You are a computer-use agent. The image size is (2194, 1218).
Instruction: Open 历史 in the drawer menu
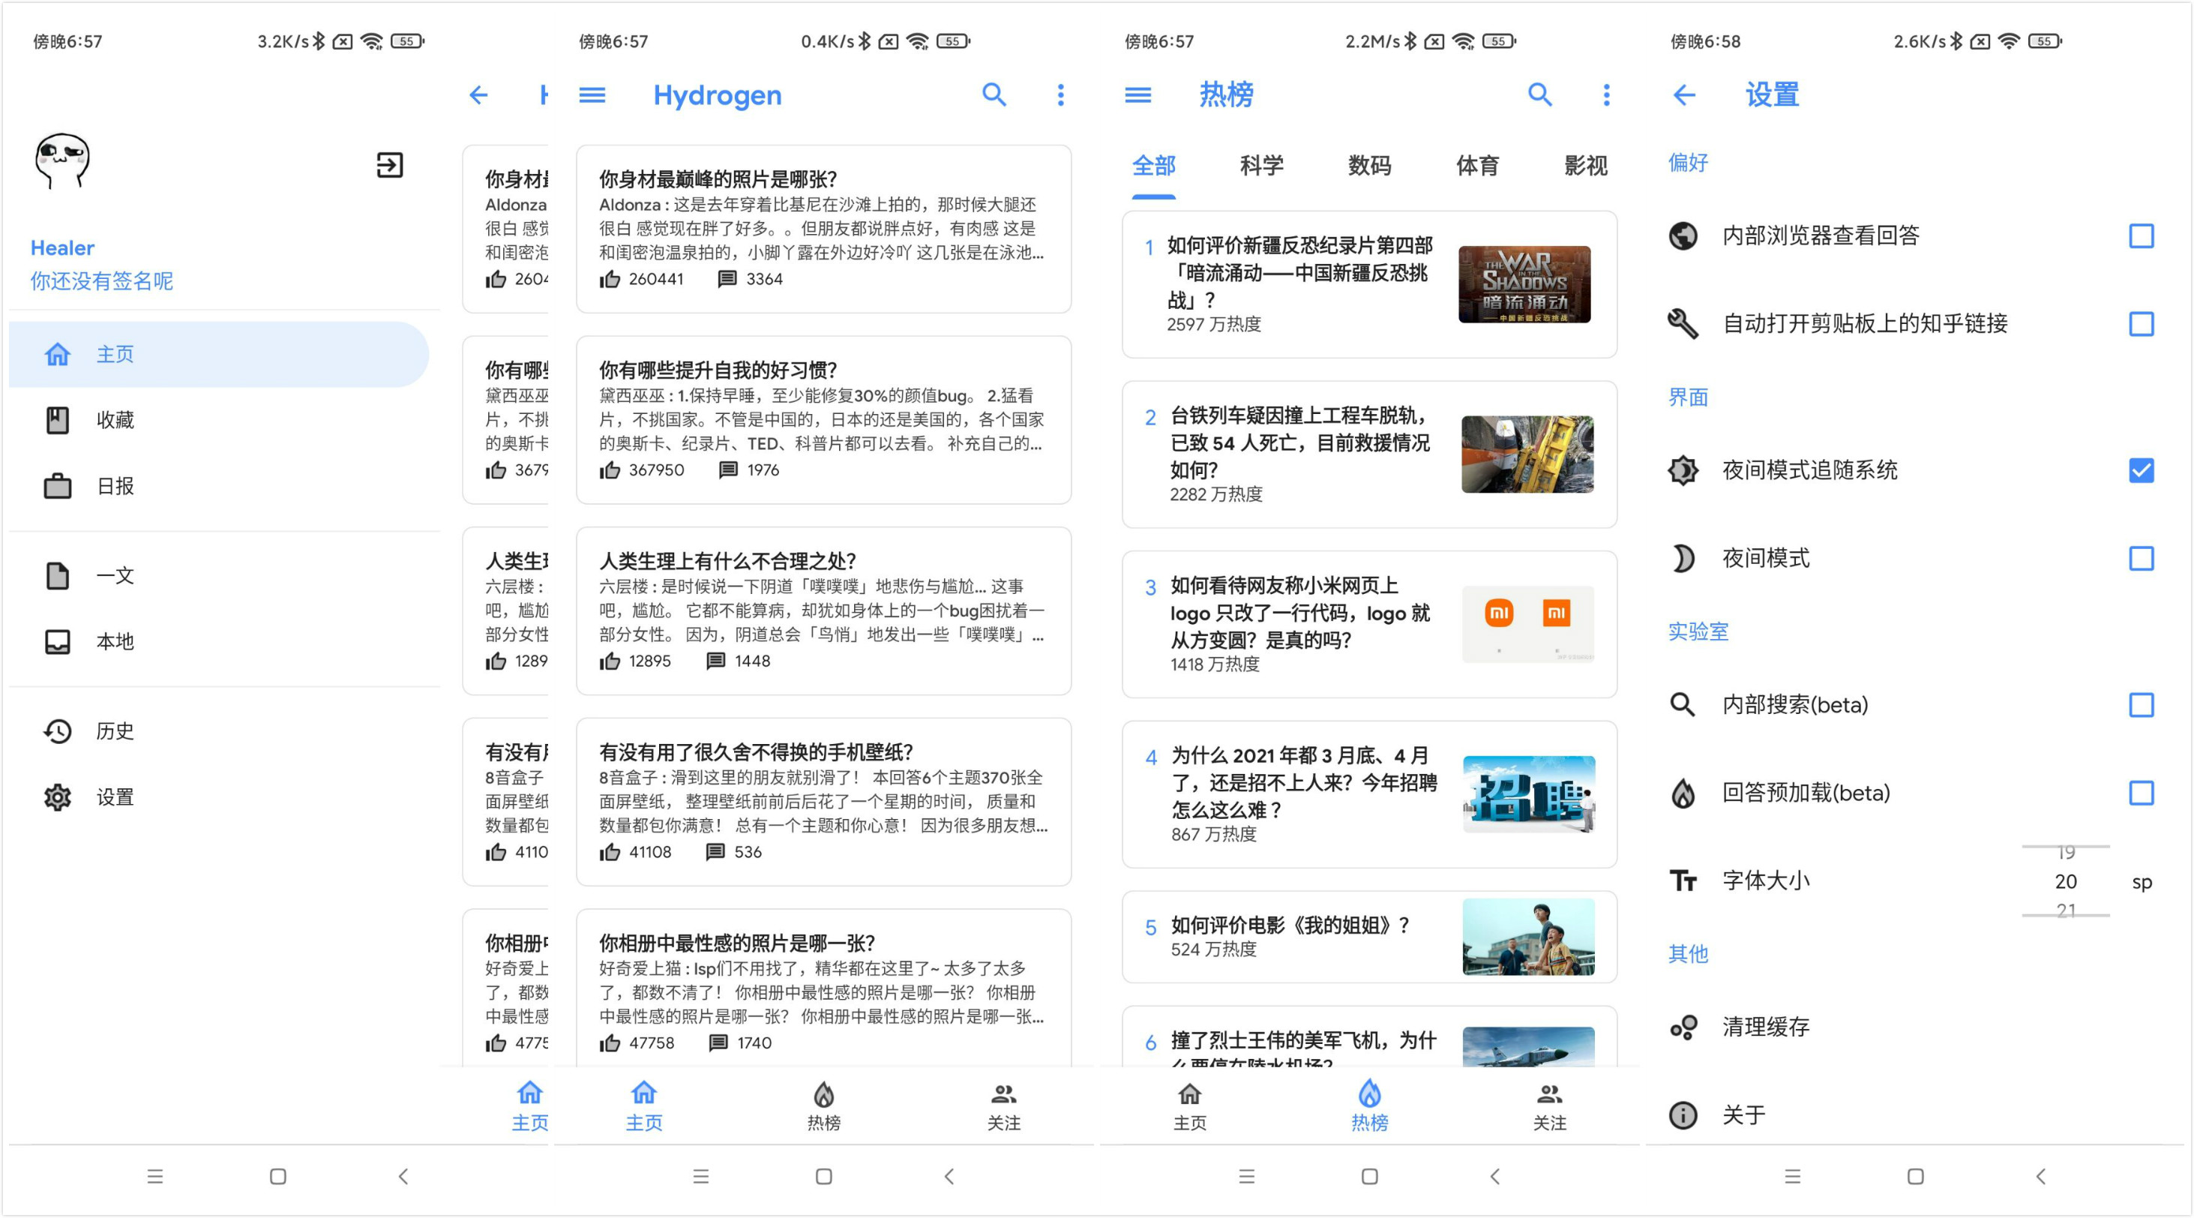point(218,730)
